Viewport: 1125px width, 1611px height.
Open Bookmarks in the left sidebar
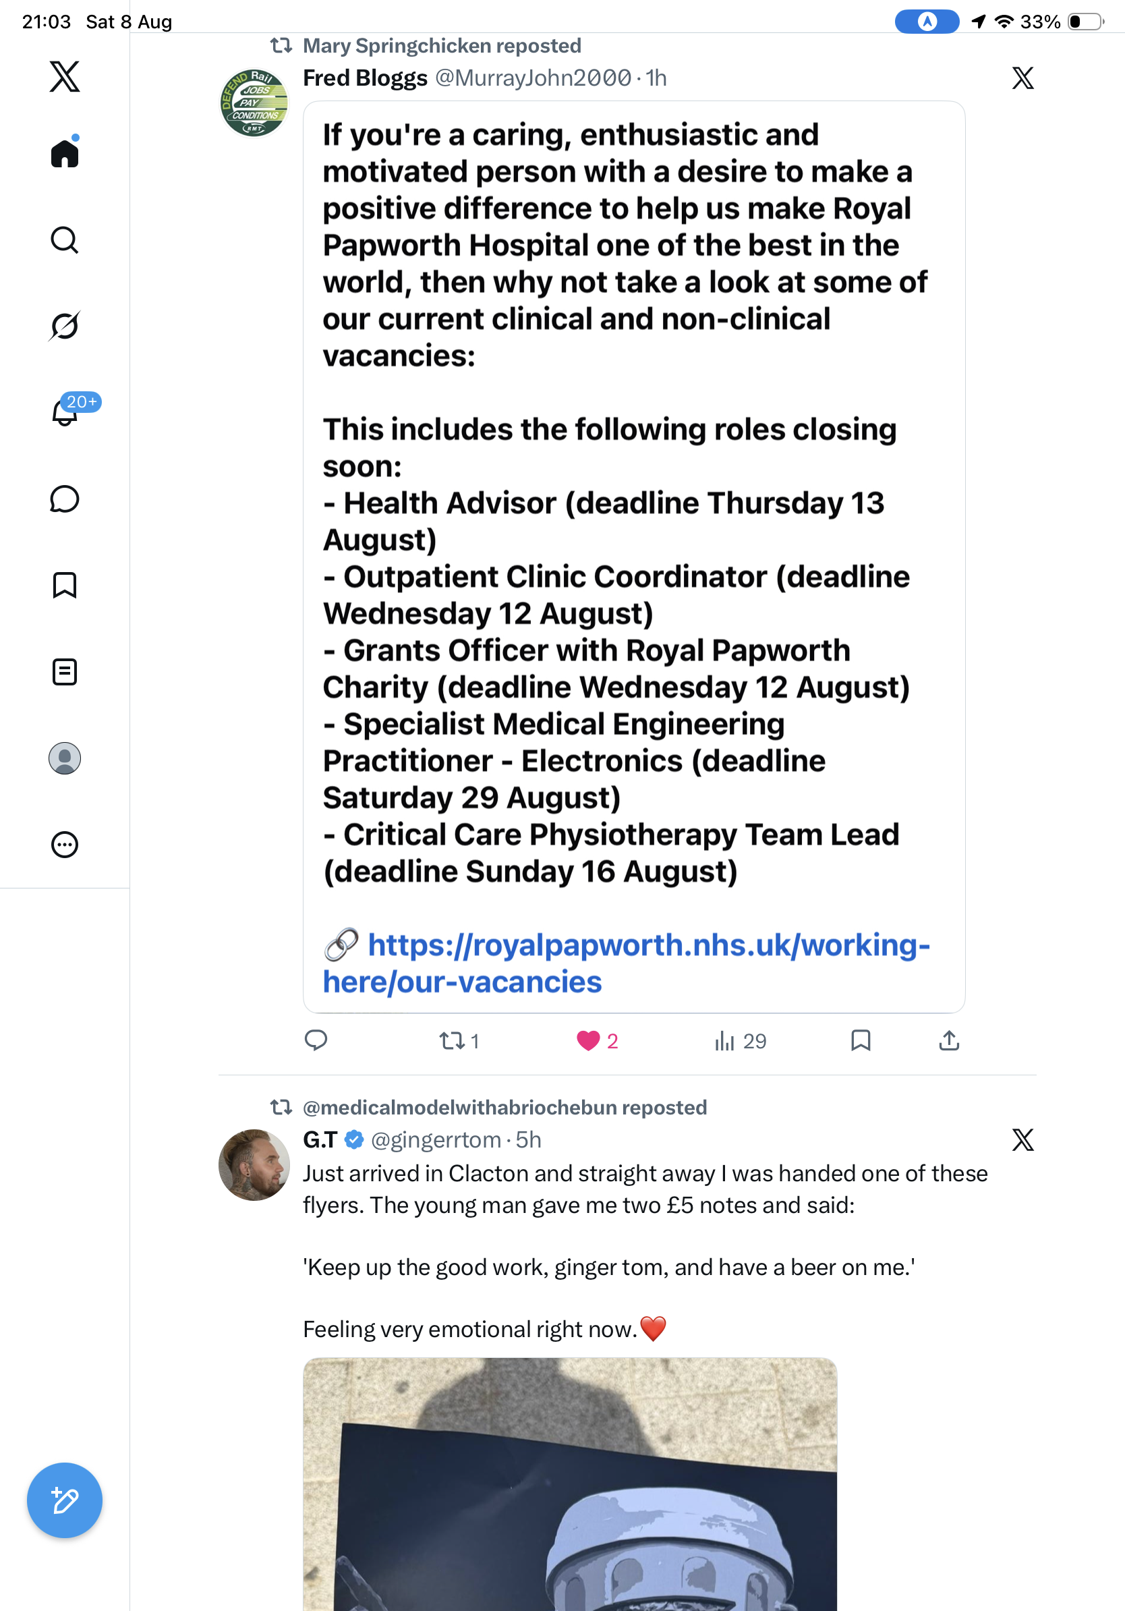65,585
